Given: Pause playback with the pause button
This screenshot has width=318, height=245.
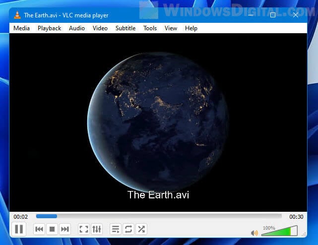Looking at the screenshot, I should click(x=19, y=229).
